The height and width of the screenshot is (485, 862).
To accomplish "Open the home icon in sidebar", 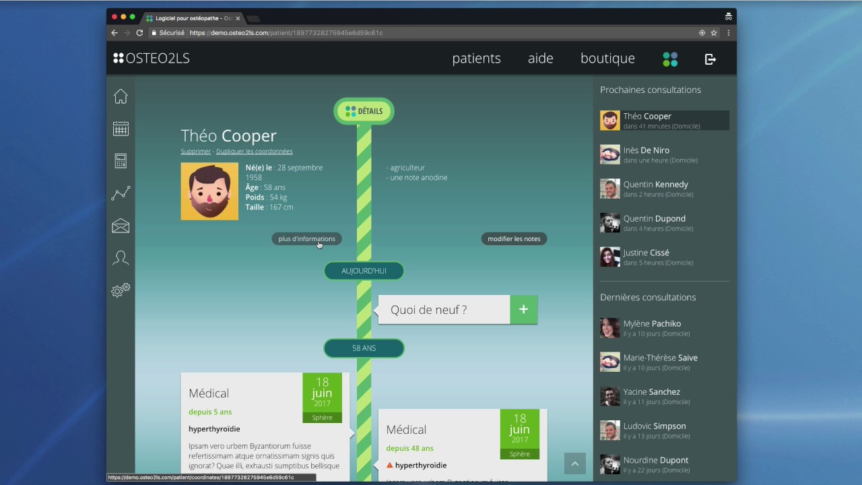I will tap(121, 96).
